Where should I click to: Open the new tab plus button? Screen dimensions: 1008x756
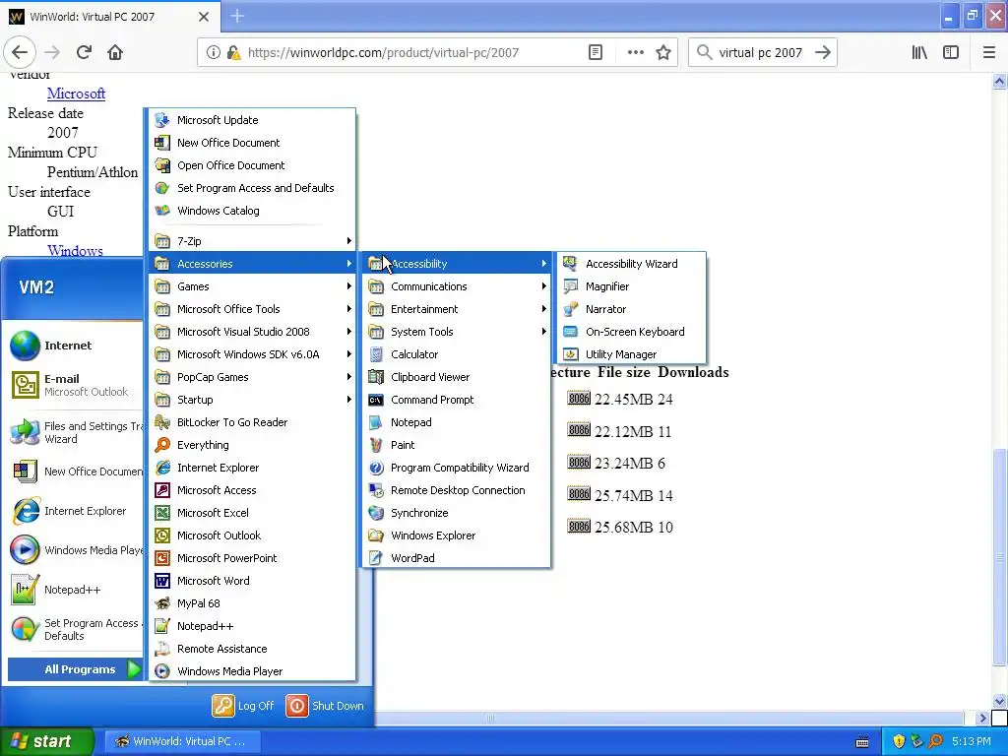(x=236, y=16)
